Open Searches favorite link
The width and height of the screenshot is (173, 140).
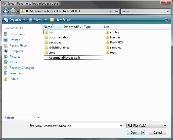coord(15,73)
